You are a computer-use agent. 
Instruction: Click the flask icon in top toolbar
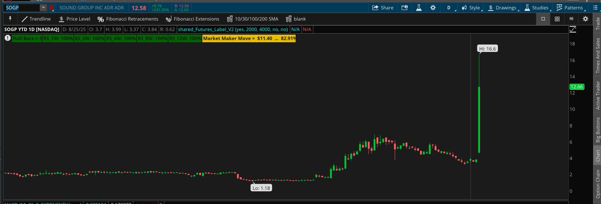419,7
